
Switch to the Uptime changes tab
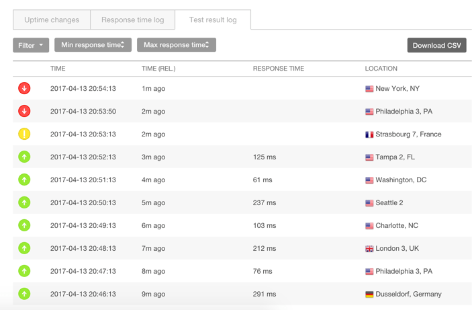(52, 20)
